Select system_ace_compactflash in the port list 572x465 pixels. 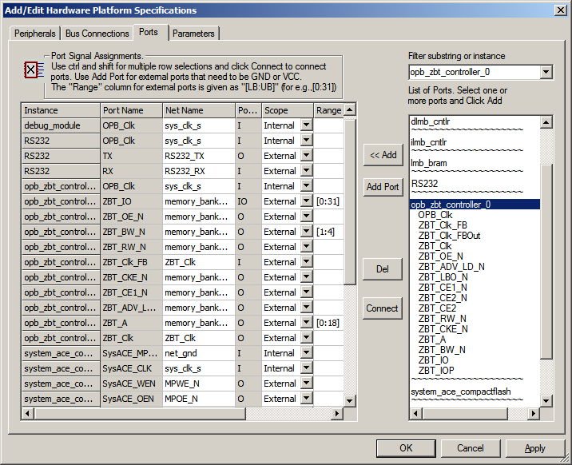pyautogui.click(x=460, y=391)
